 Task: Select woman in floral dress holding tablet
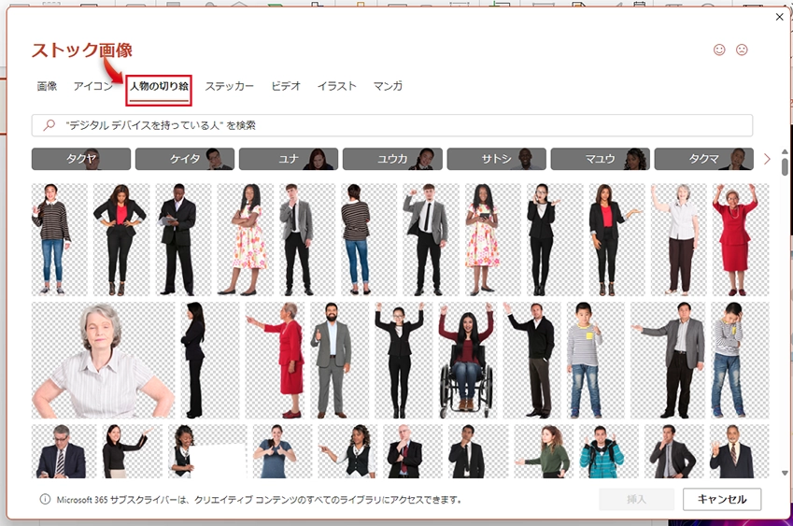pos(493,239)
